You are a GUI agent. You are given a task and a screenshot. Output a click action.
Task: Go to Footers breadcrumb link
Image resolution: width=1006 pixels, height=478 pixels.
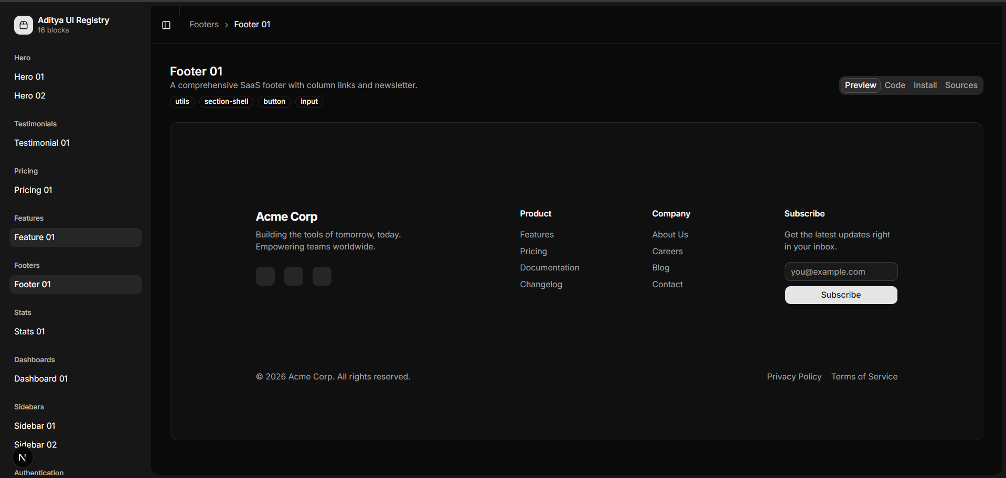pyautogui.click(x=204, y=25)
